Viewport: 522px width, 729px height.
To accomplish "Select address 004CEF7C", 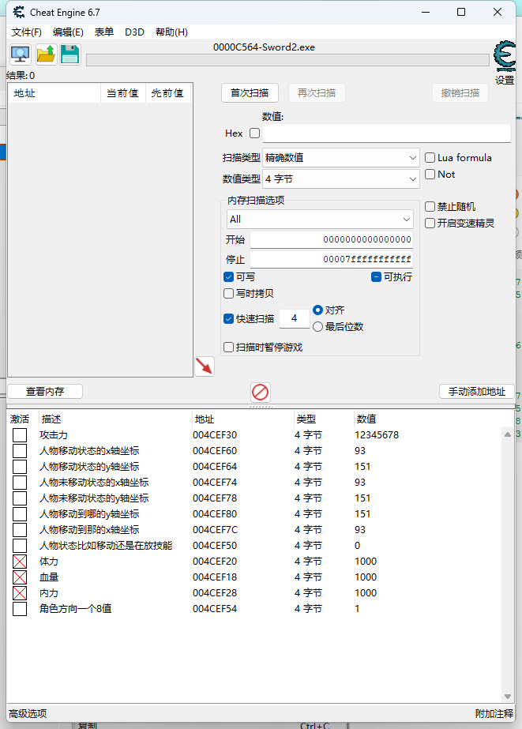I will pyautogui.click(x=216, y=530).
